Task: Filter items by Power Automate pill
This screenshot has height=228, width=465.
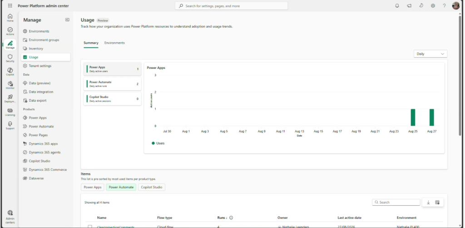Action: (x=121, y=187)
